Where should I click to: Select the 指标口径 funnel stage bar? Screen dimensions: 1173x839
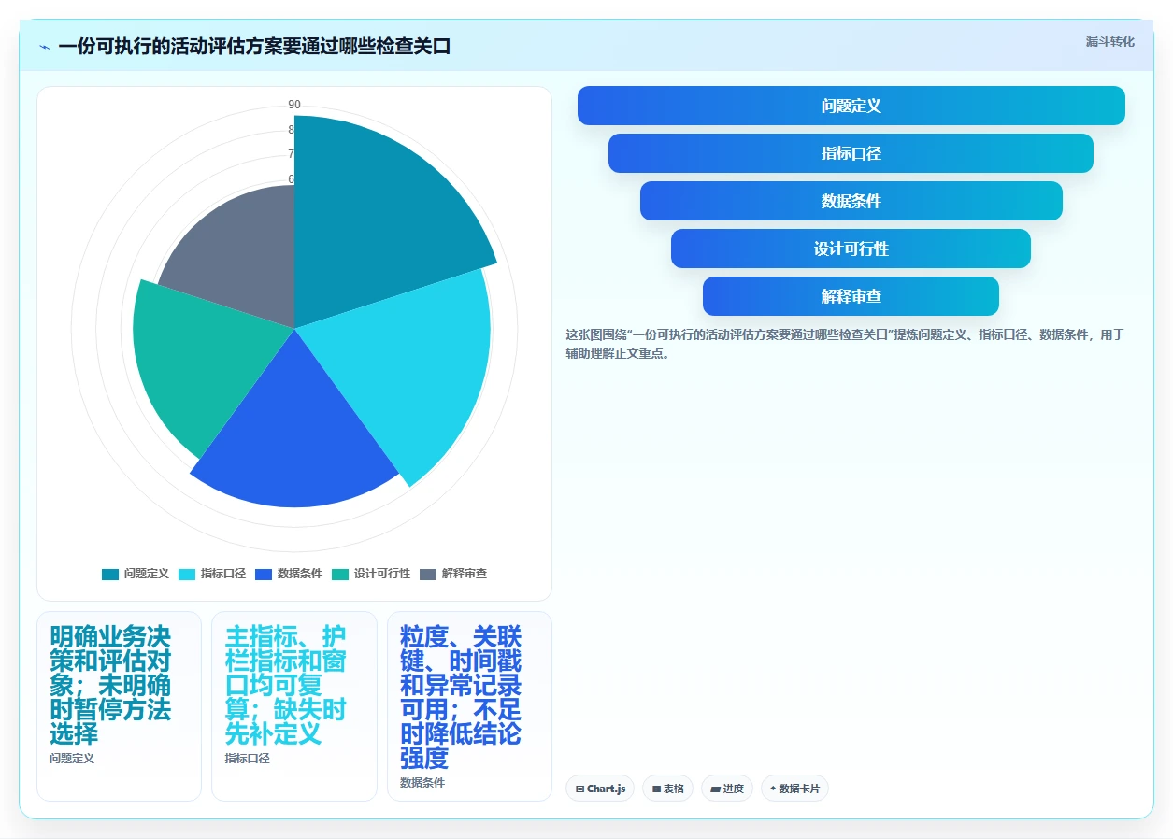[851, 153]
